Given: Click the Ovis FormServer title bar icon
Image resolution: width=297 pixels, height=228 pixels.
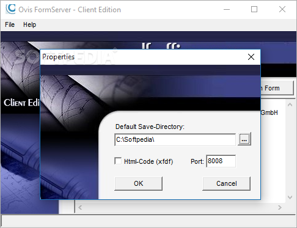Looking at the screenshot, I should 10,9.
